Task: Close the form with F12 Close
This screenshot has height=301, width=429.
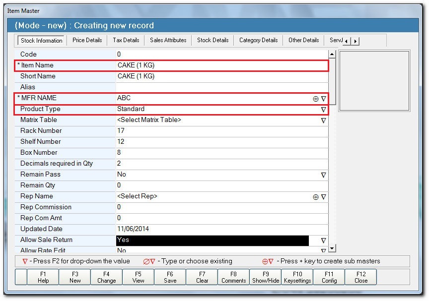Action: 361,277
